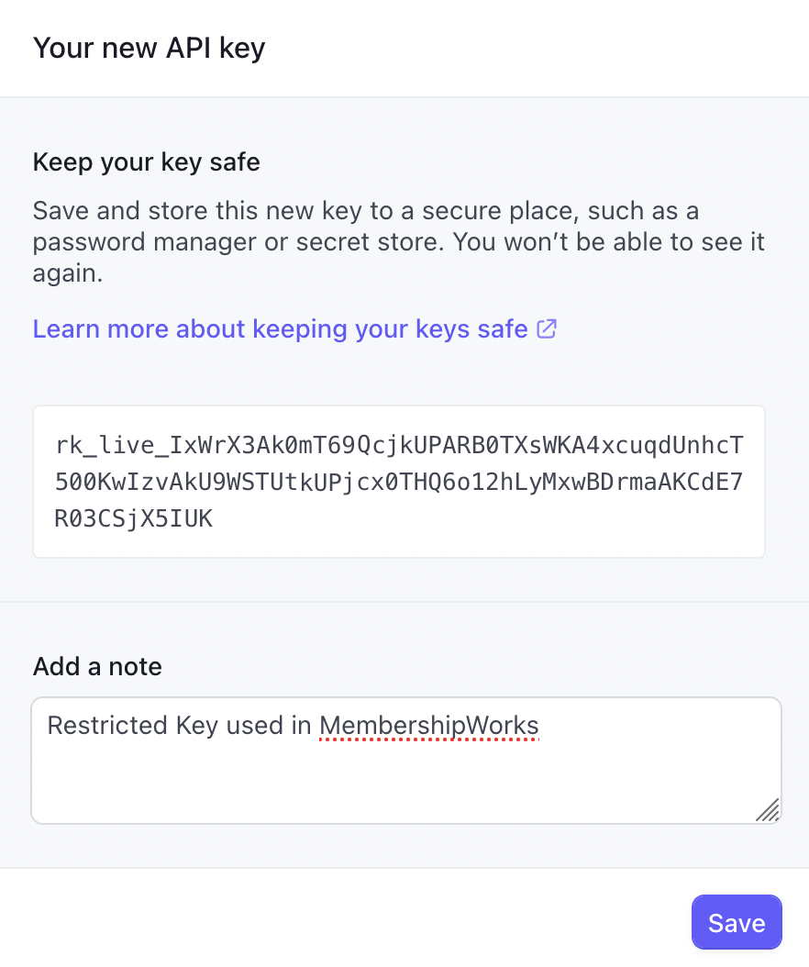
Task: Click the API key display box
Action: coord(399,482)
